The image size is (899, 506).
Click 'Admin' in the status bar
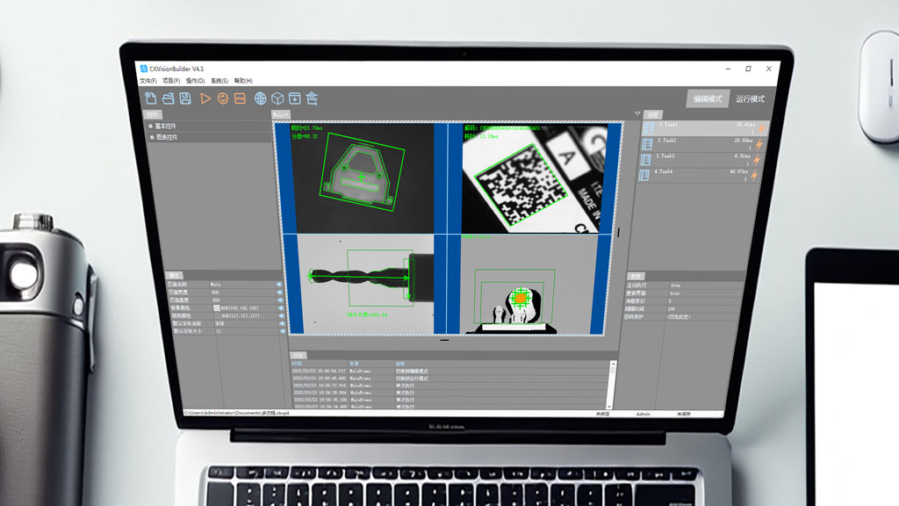644,414
